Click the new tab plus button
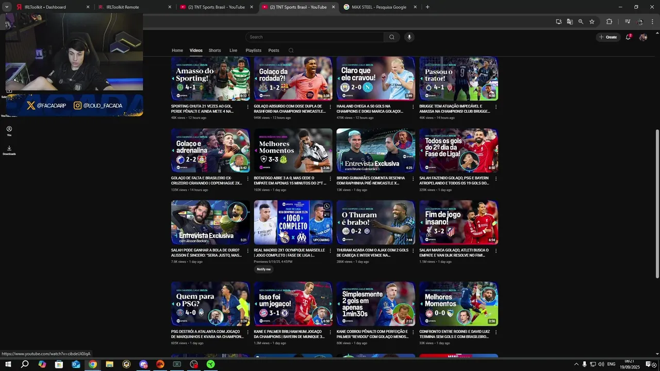The image size is (660, 371). point(427,7)
